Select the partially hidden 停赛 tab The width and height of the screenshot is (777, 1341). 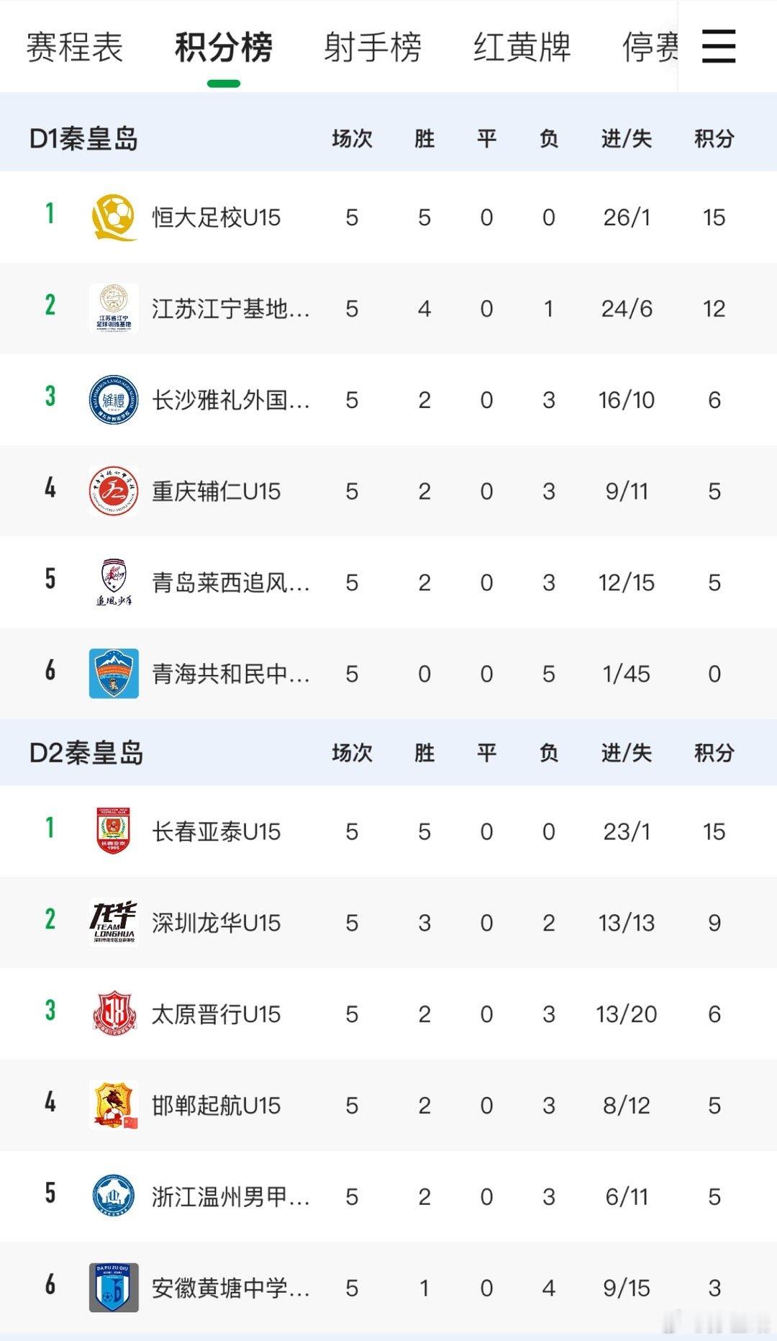(x=650, y=48)
